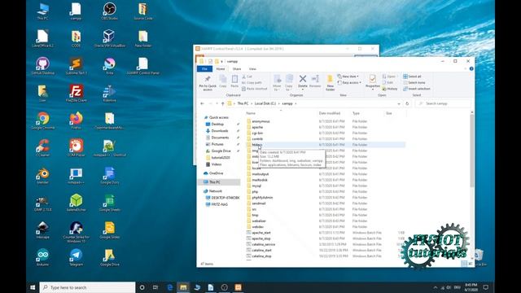
Task: Launch Sublime Text desktop icon
Action: (x=76, y=65)
